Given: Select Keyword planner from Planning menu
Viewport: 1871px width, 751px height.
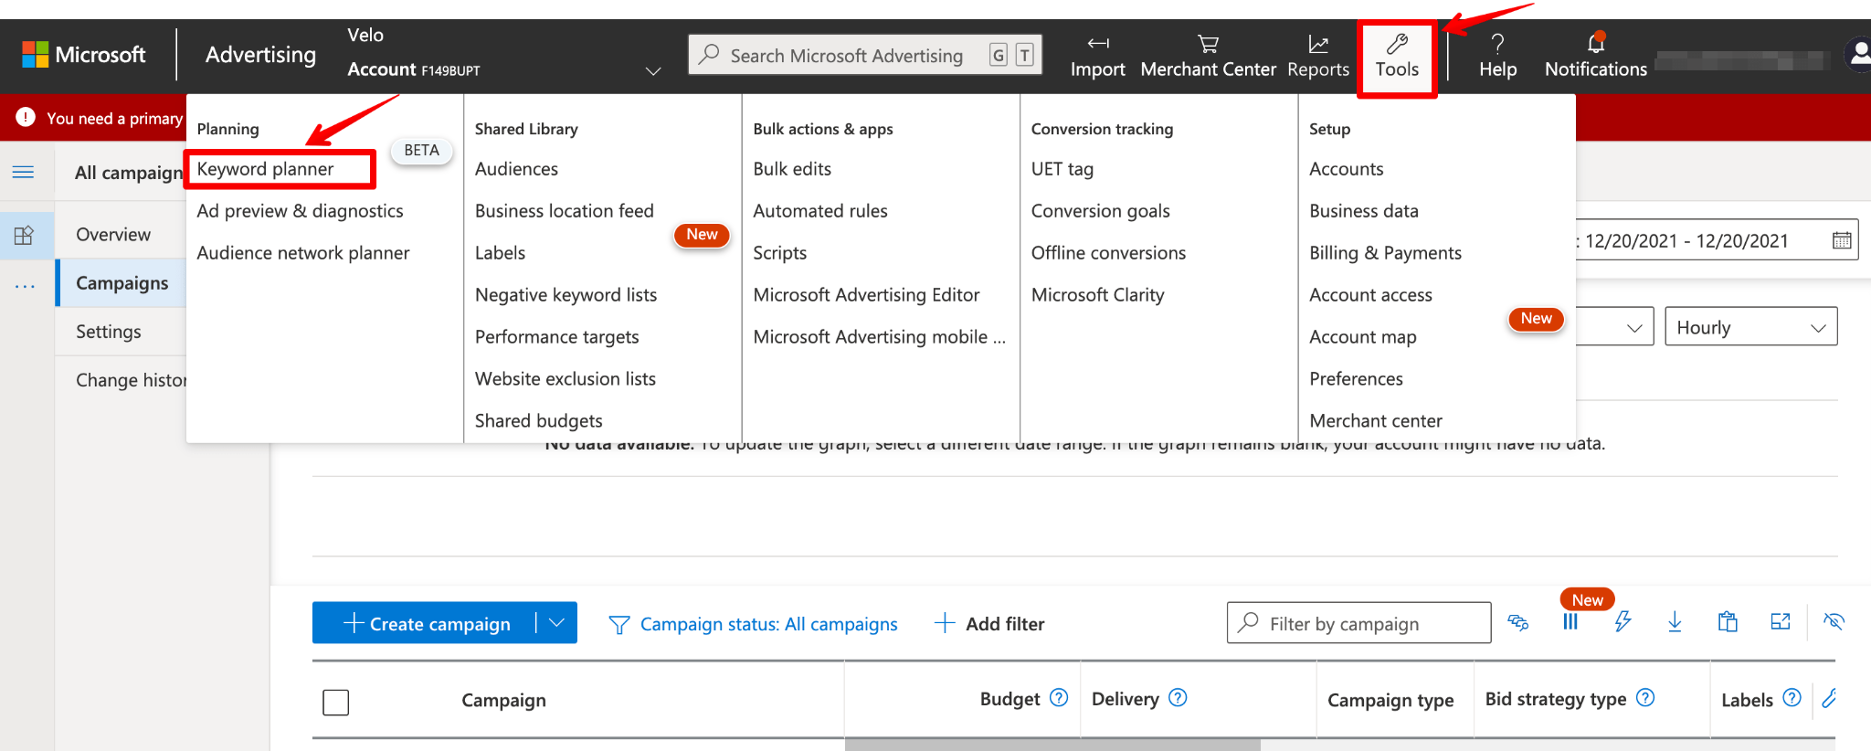Looking at the screenshot, I should [x=266, y=169].
